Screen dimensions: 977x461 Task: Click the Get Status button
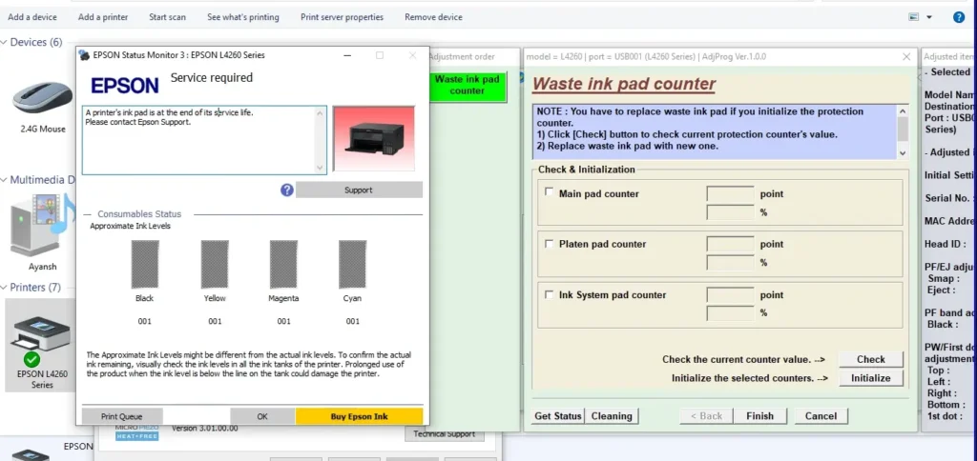[x=558, y=415]
